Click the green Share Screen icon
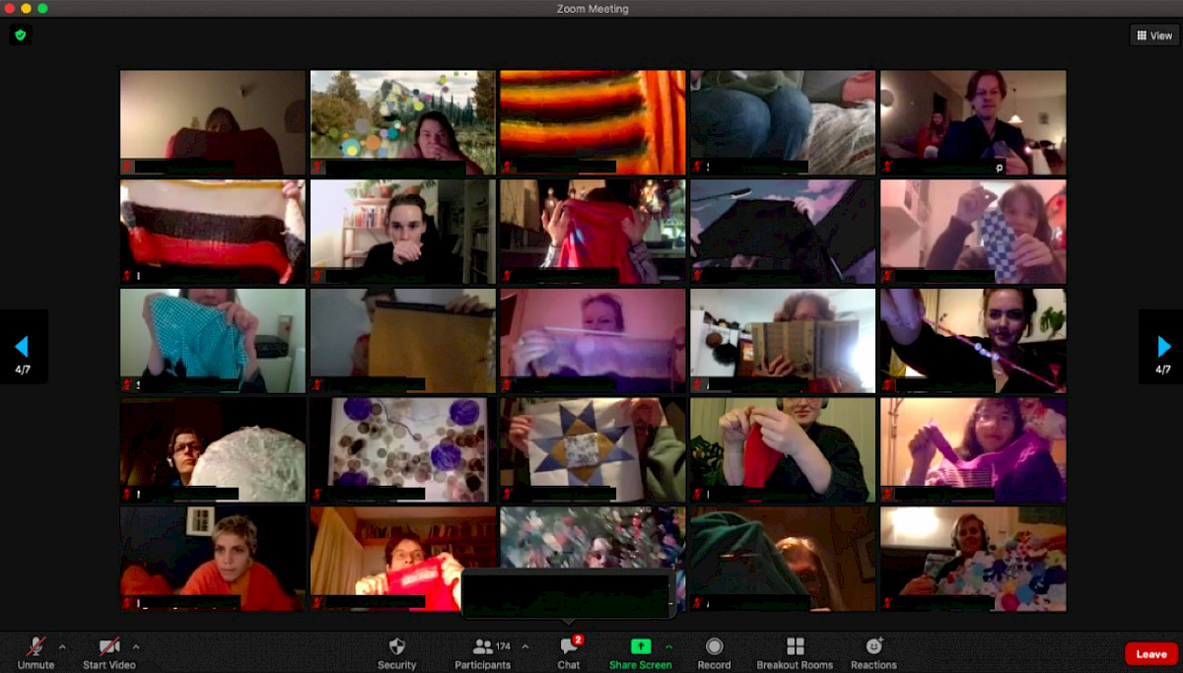The width and height of the screenshot is (1183, 673). click(x=641, y=646)
